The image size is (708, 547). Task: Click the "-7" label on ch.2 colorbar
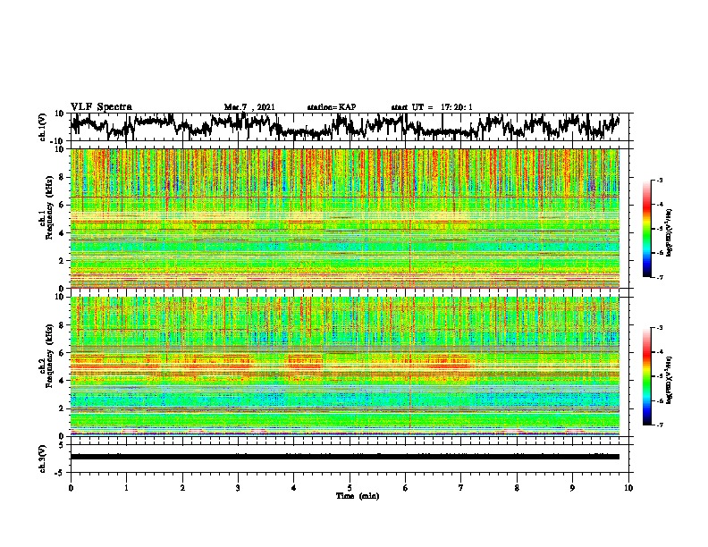point(659,425)
